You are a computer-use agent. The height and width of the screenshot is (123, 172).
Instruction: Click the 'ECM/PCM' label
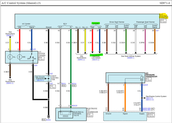coord(151,113)
